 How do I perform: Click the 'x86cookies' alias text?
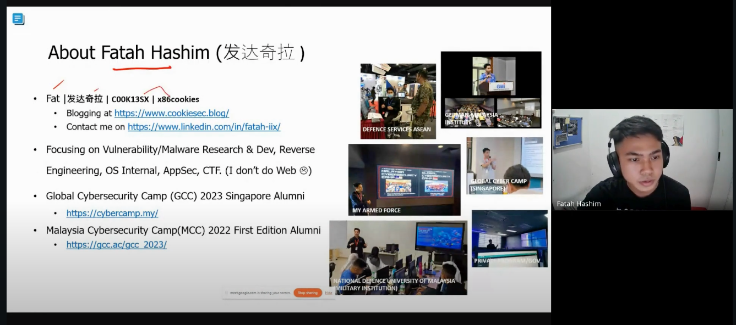tap(178, 99)
